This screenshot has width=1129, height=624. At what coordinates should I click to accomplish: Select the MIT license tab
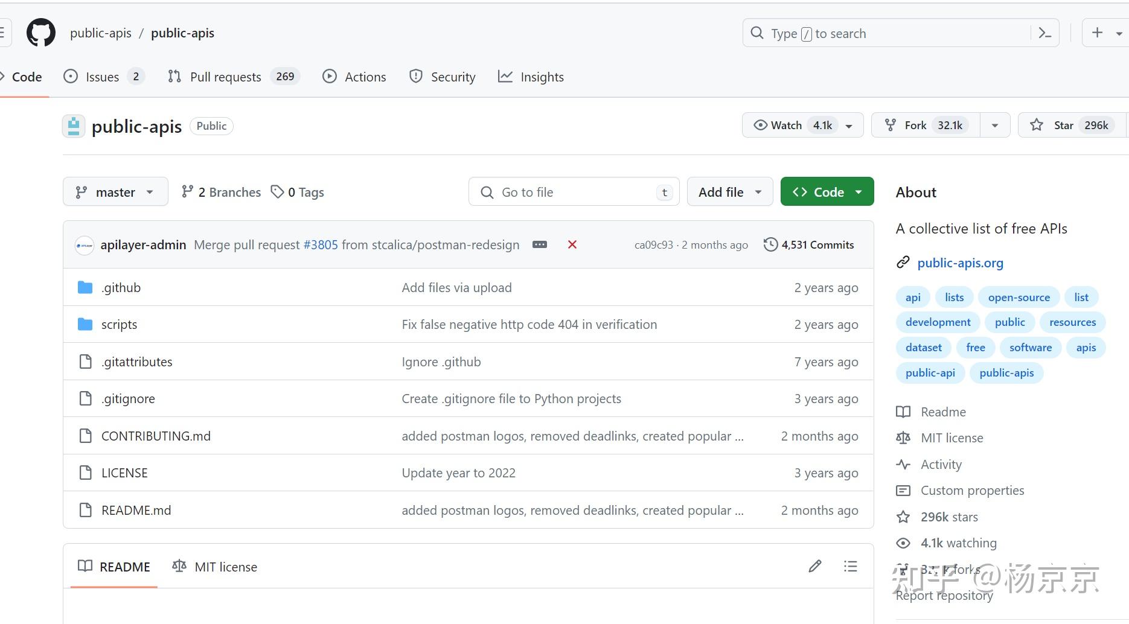pyautogui.click(x=215, y=567)
